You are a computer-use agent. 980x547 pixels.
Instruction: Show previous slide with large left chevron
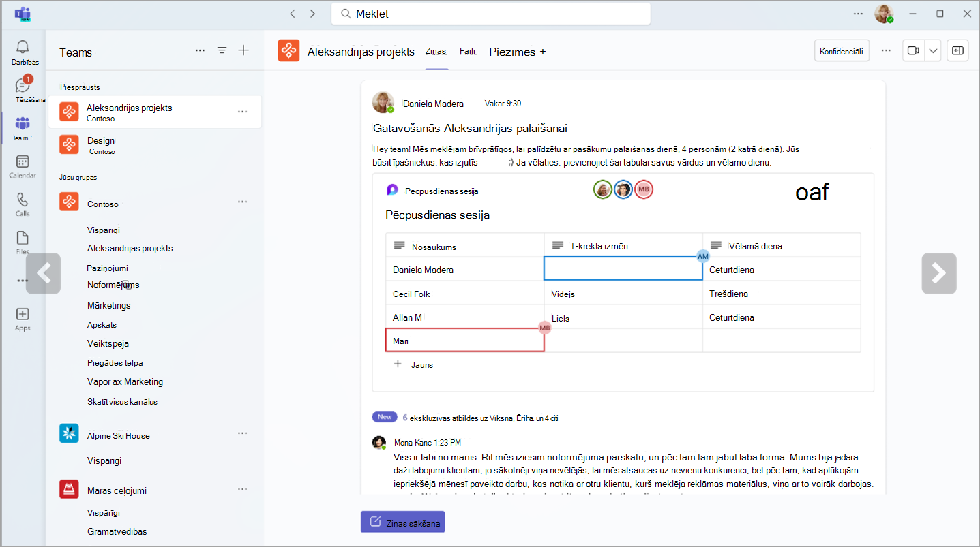44,273
